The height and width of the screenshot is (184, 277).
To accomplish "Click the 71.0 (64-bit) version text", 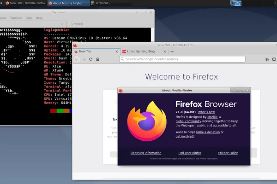I will pyautogui.click(x=186, y=112).
